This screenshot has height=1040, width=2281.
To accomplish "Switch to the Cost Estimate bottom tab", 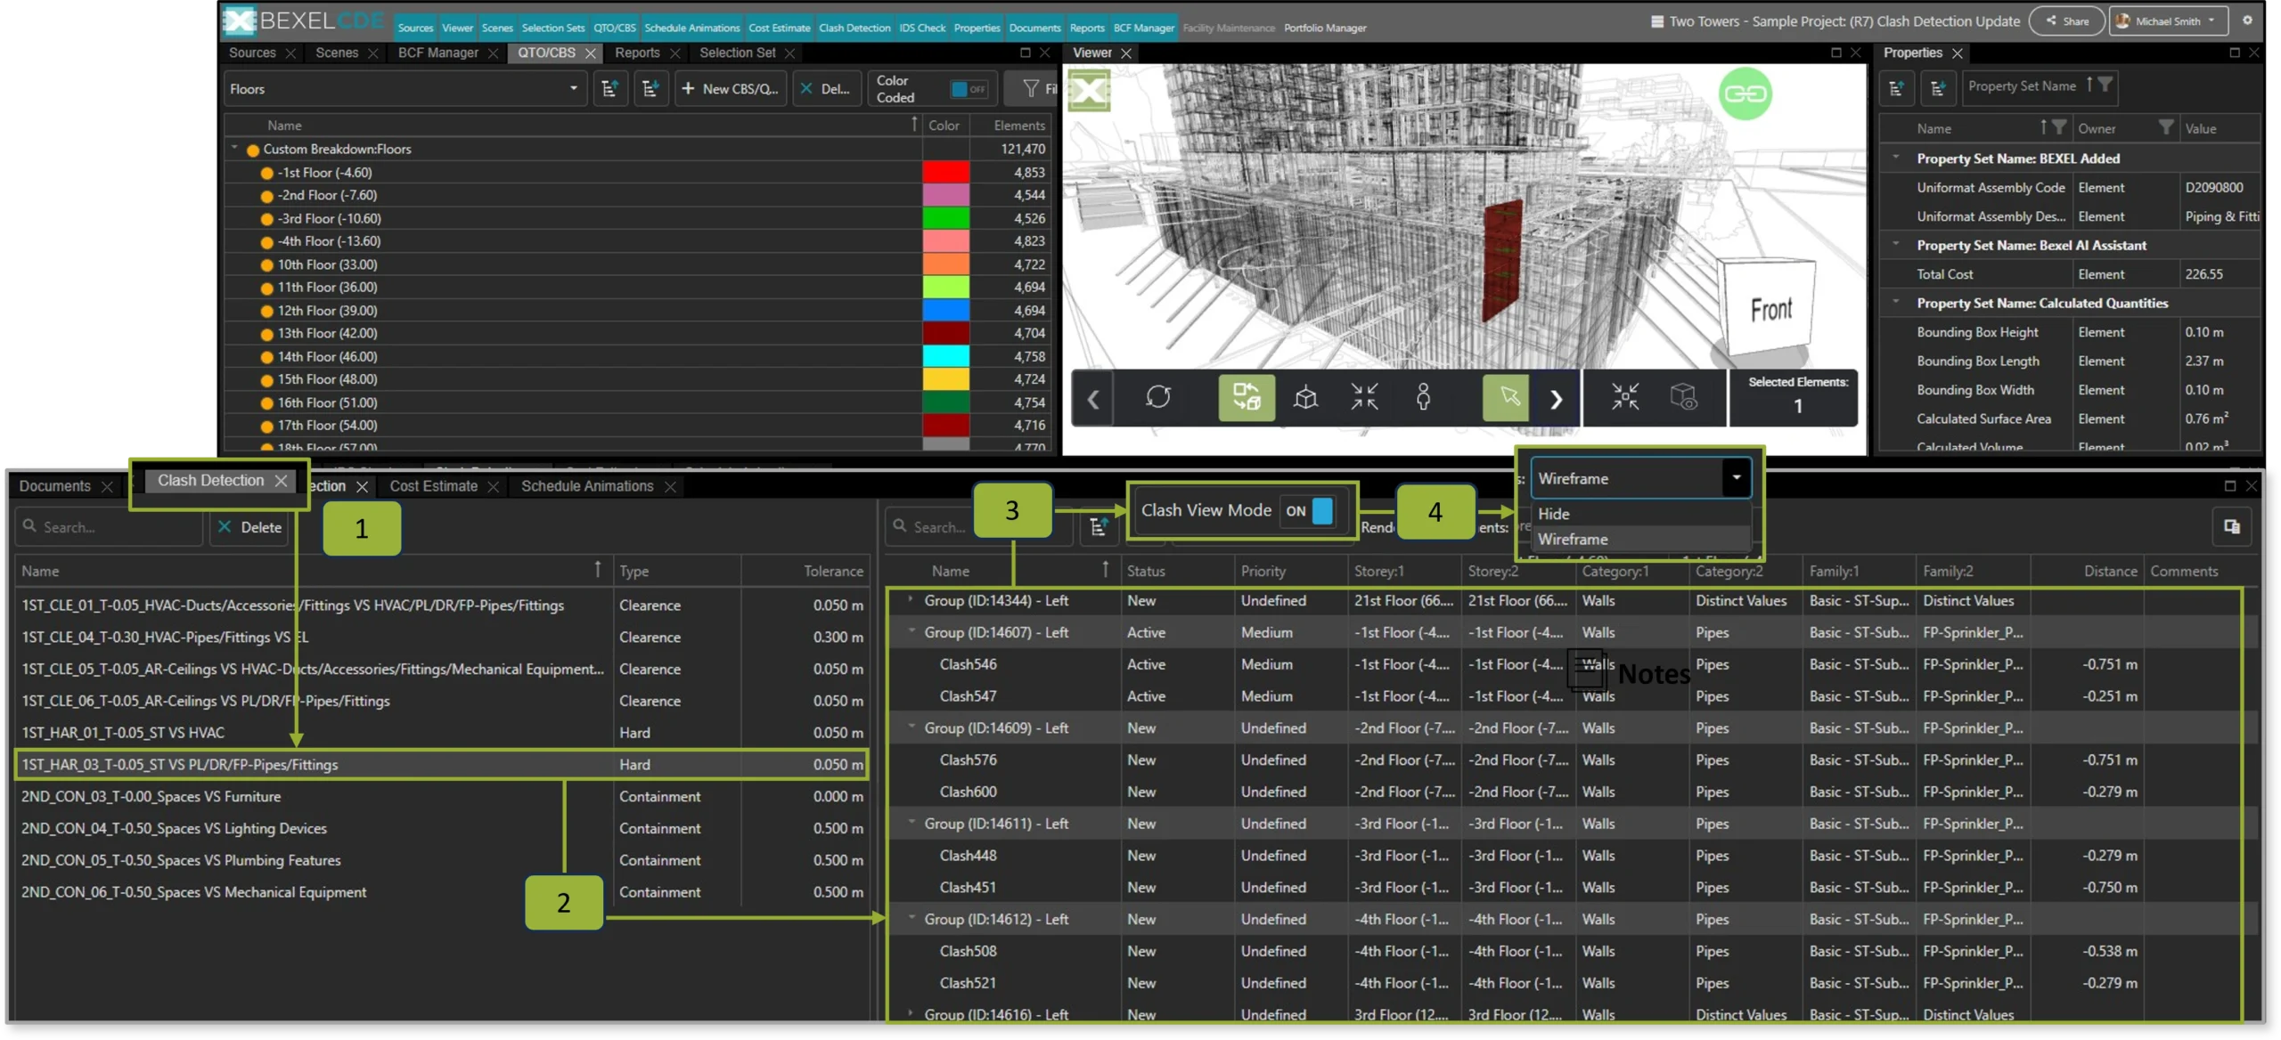I will click(x=433, y=486).
